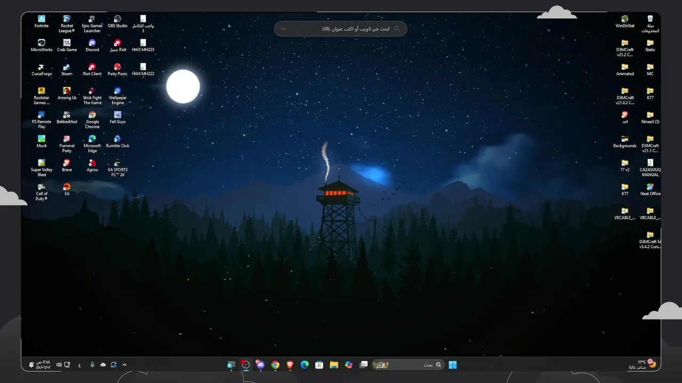
Task: Click the Party Panic icon
Action: [117, 70]
